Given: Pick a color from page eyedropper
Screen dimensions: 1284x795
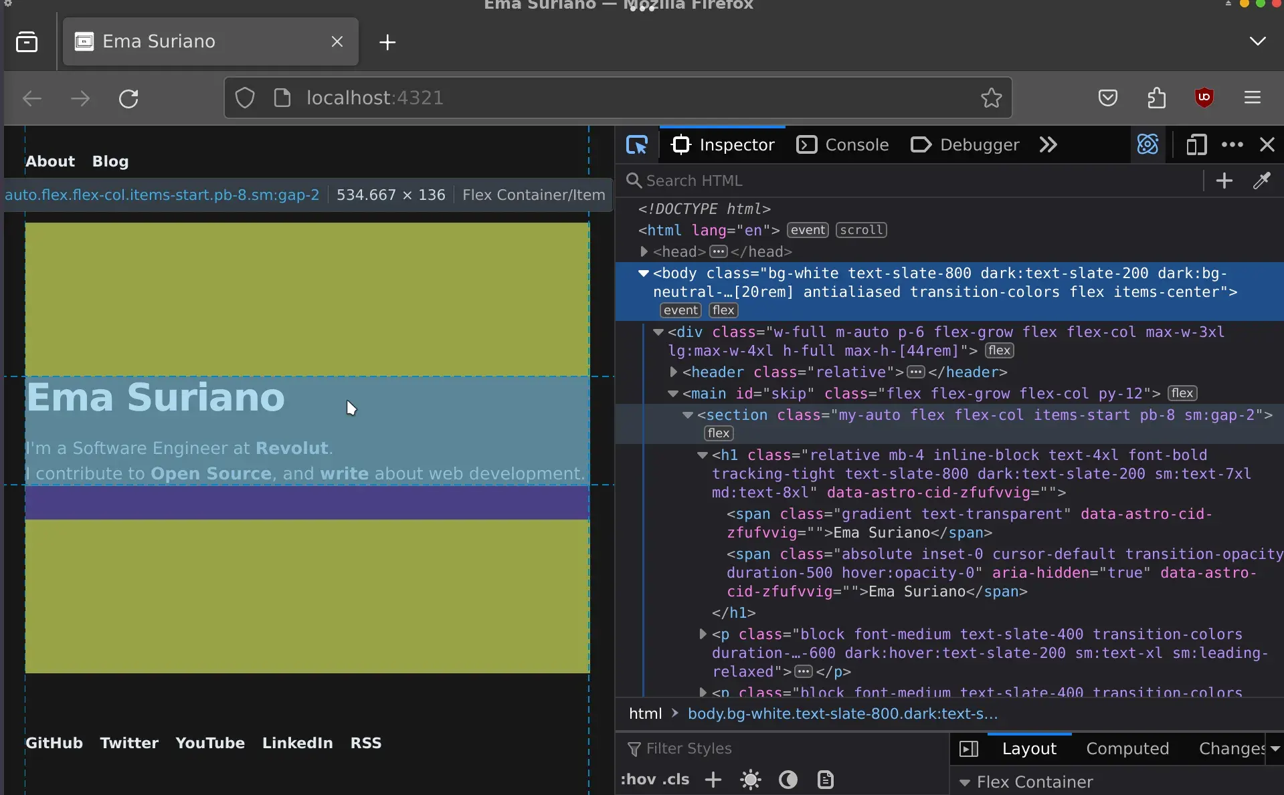Looking at the screenshot, I should 1262,181.
